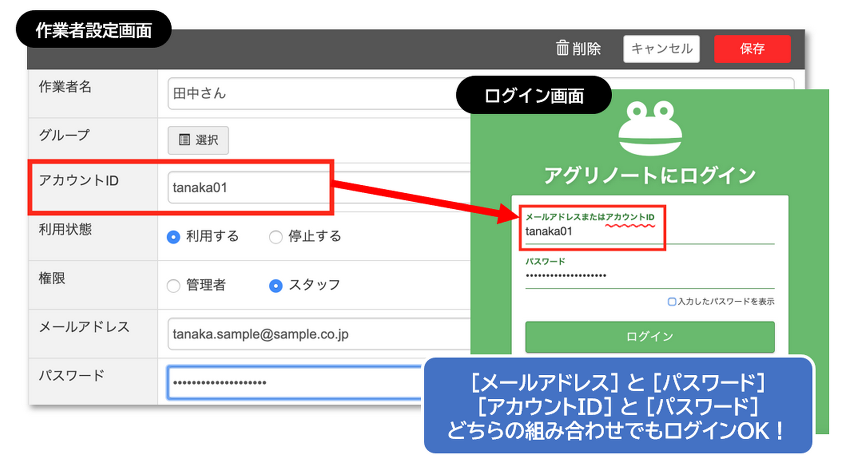
Task: Click the frog logo on login screen
Action: (x=650, y=128)
